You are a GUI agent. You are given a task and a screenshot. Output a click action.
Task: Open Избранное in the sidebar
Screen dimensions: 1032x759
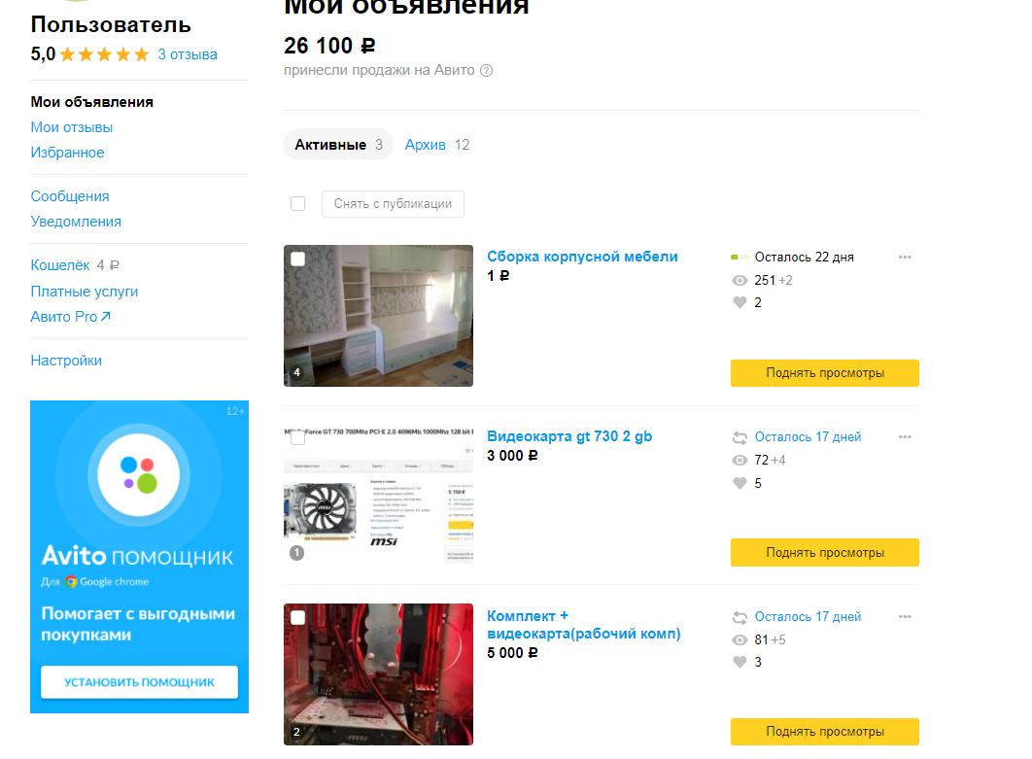[67, 153]
